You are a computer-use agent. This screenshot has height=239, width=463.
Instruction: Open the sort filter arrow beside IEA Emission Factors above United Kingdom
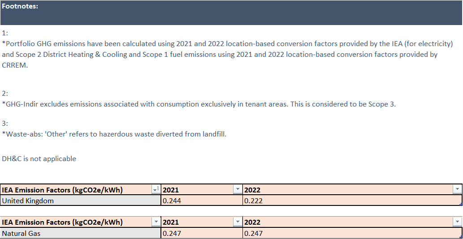[x=156, y=190]
